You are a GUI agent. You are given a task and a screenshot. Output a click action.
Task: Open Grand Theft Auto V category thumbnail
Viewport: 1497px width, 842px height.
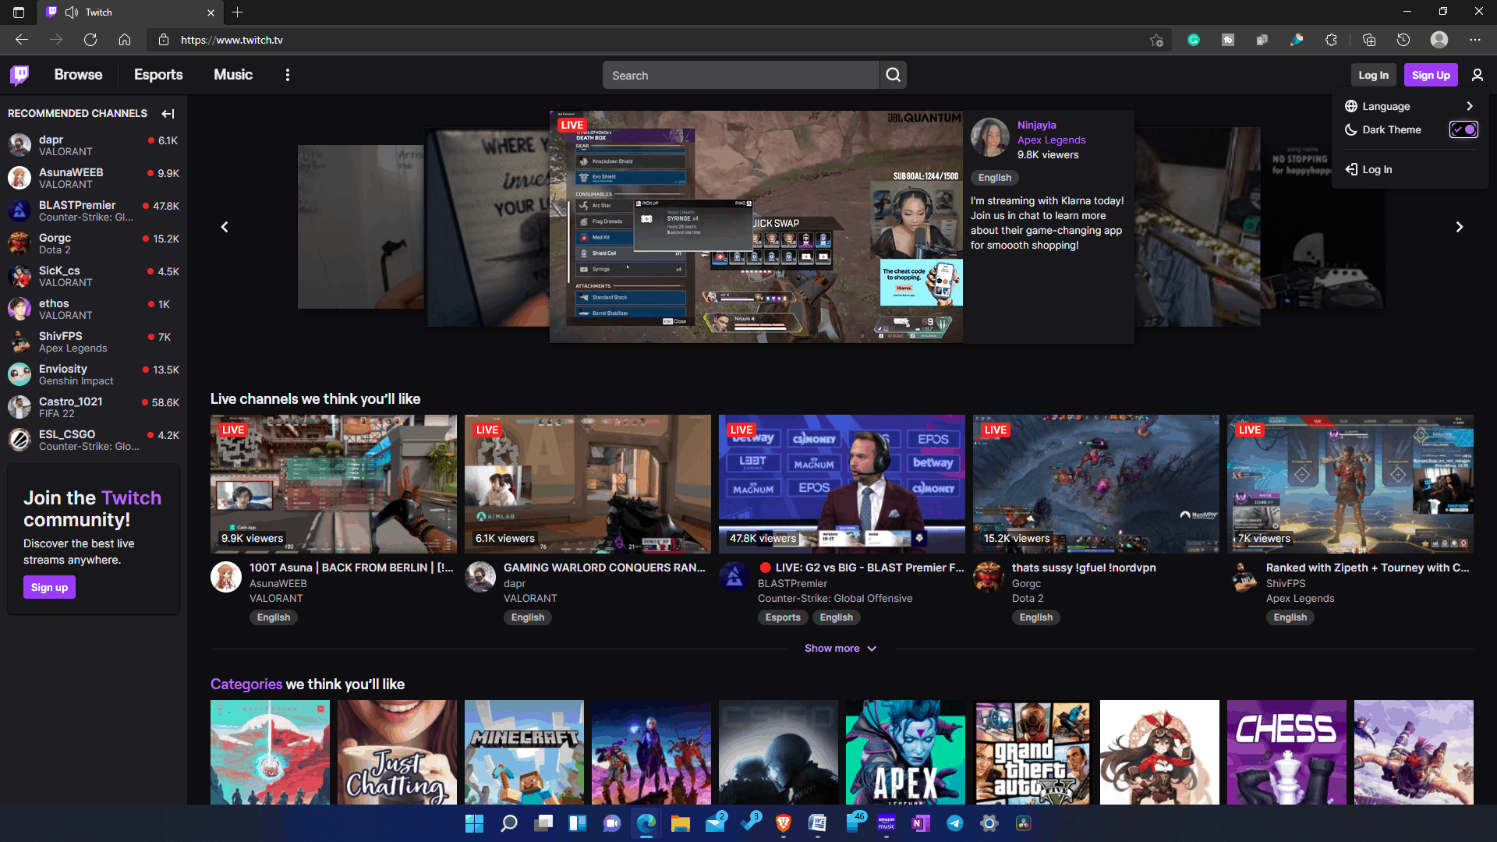(x=1032, y=752)
